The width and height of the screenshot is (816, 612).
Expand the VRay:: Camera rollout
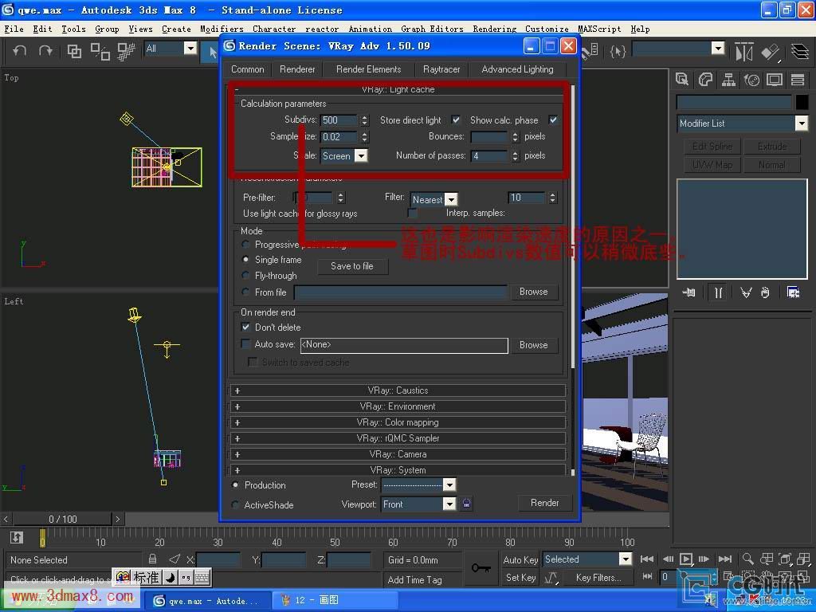398,454
